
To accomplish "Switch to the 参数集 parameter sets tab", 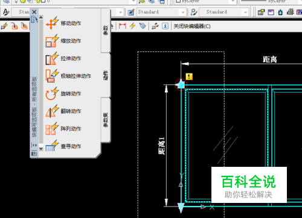I will [106, 120].
